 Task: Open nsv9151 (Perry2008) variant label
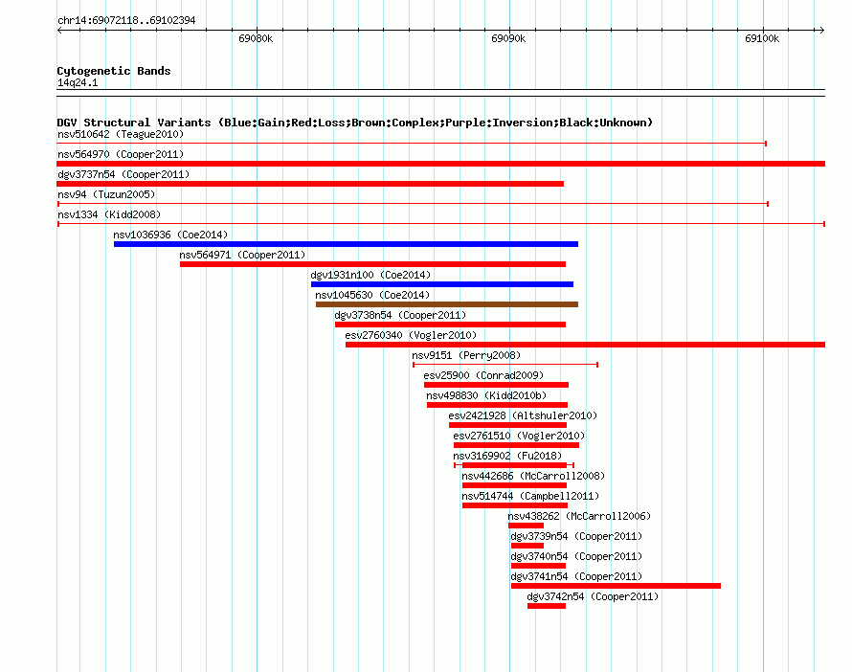466,355
